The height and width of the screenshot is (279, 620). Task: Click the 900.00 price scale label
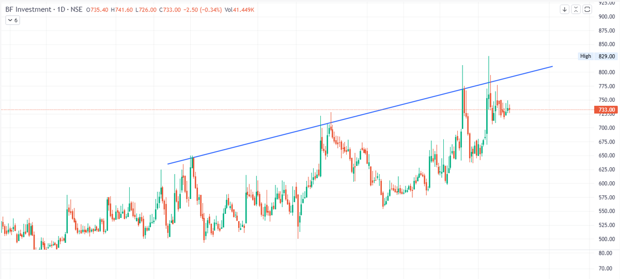[607, 17]
